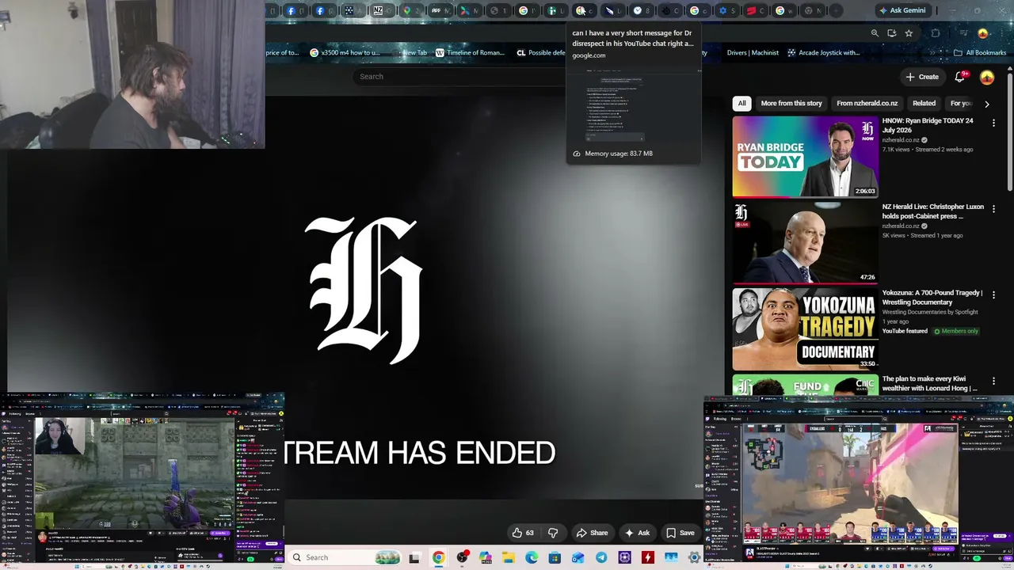
Task: Click the YouTube search box
Action: click(x=459, y=77)
